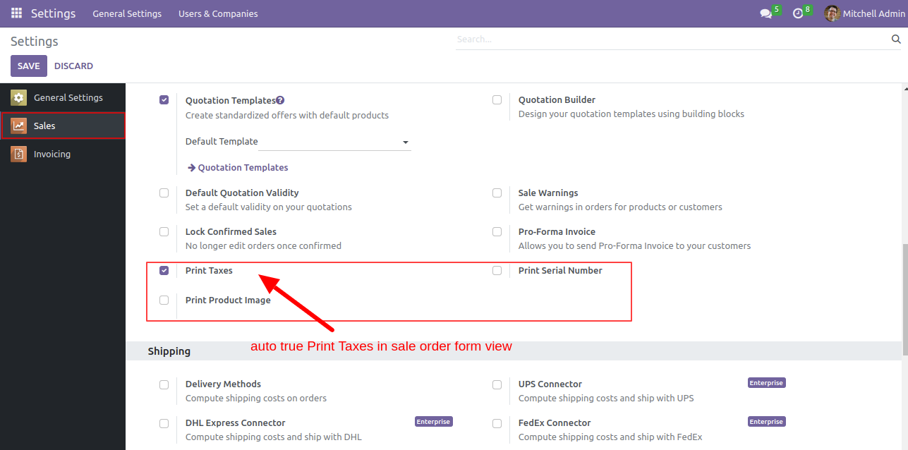Open the Default Template dropdown
Viewport: 908px width, 450px height.
tap(334, 142)
